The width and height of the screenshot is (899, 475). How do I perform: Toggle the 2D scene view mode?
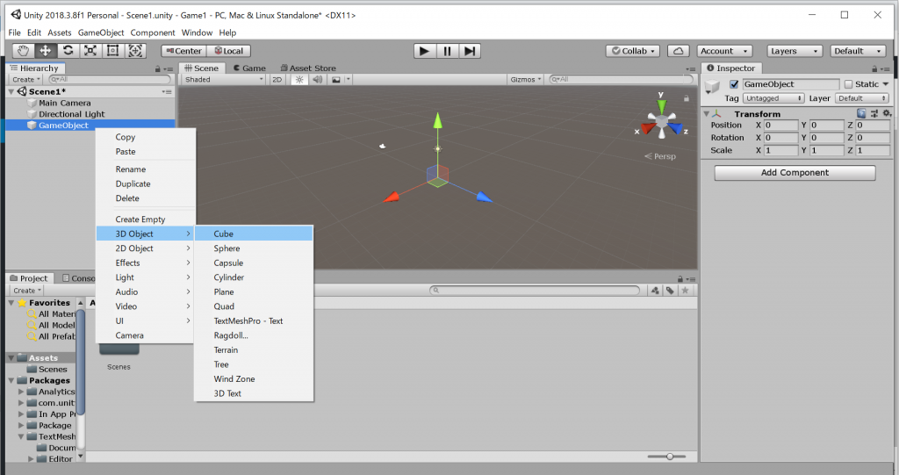click(277, 79)
